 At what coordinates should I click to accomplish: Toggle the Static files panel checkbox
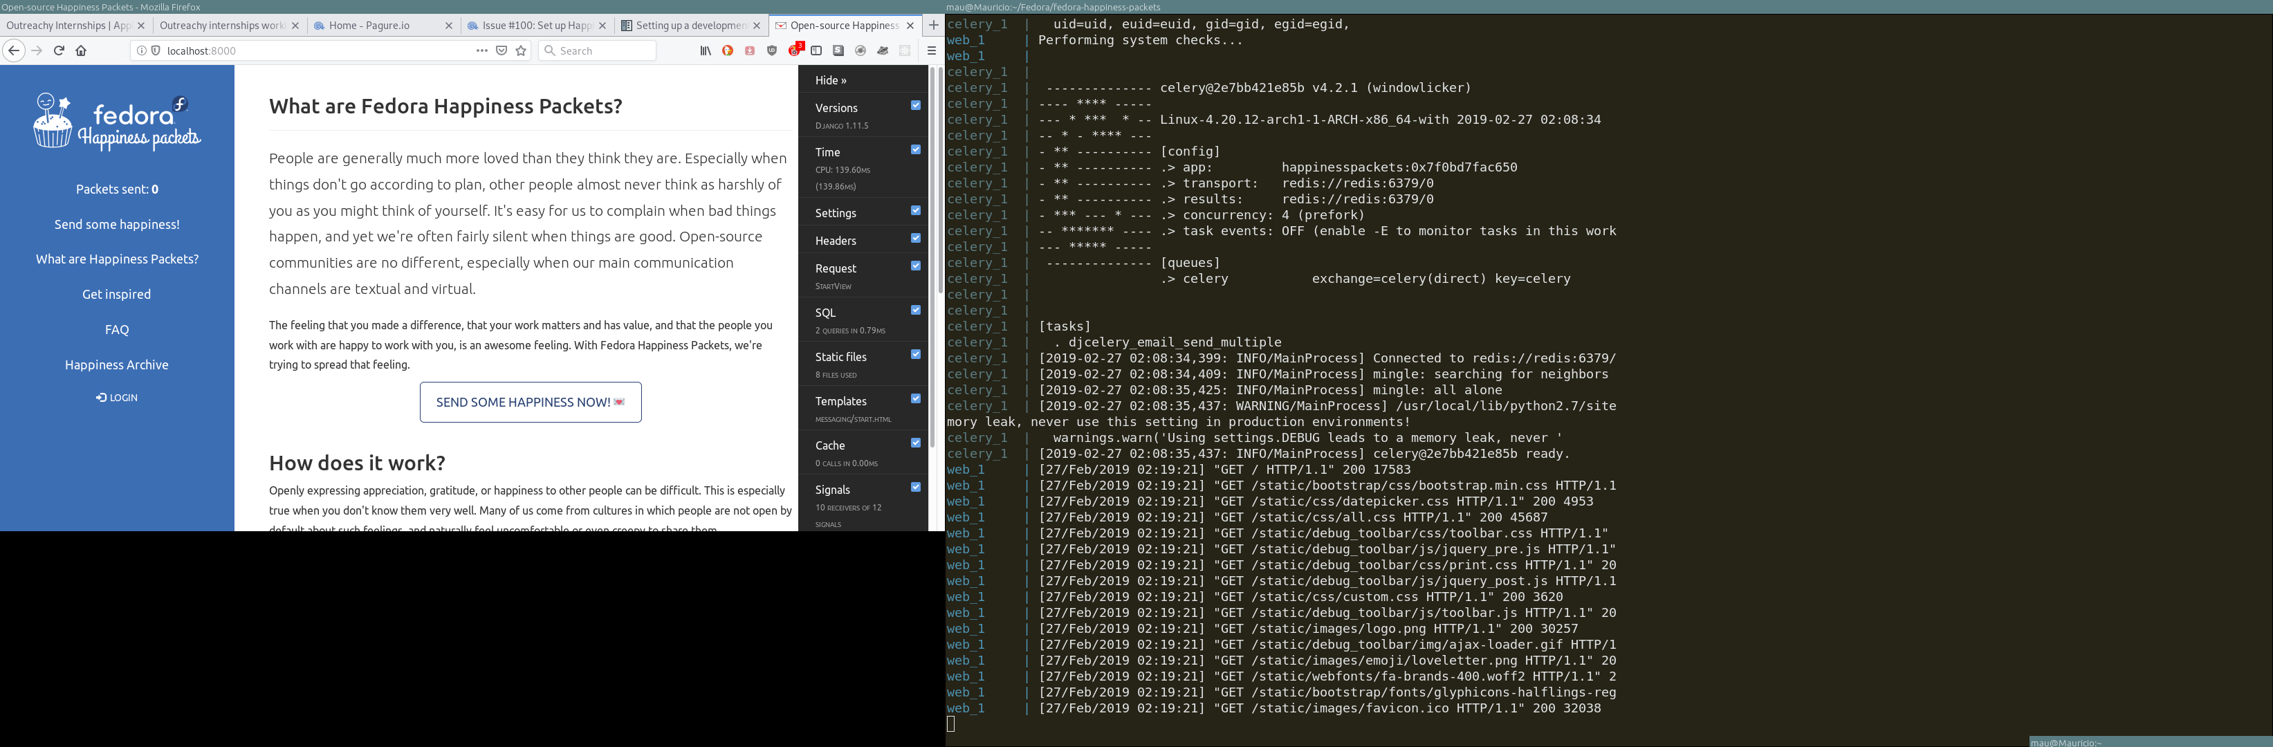[916, 353]
